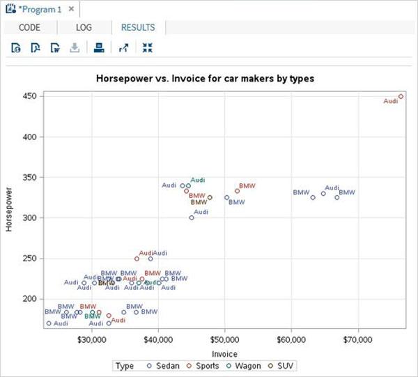
Task: Click the $30,000 axis tick label
Action: pos(92,339)
